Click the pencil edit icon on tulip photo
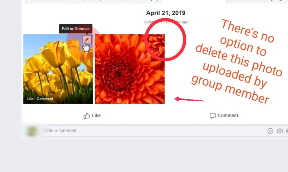288x172 pixels. (87, 40)
